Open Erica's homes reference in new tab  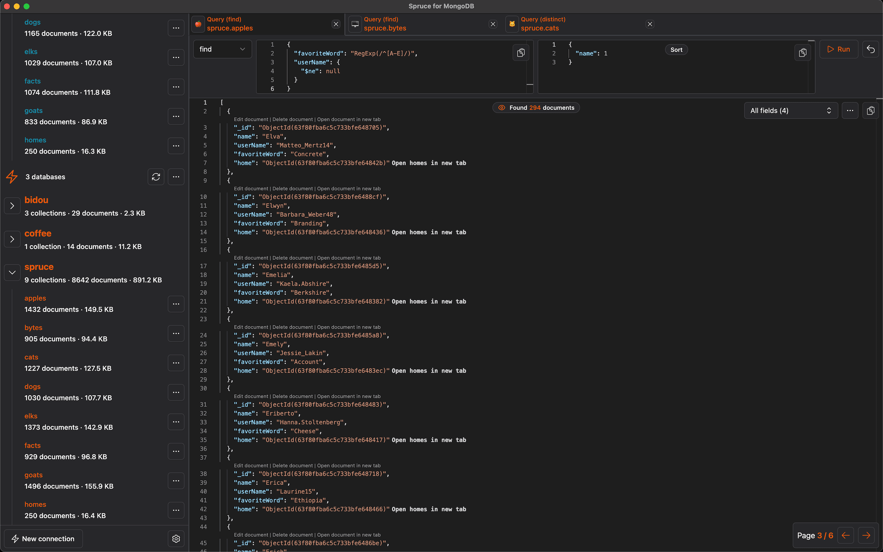(x=429, y=509)
